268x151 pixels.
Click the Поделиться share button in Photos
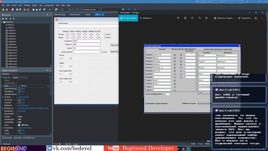(x=245, y=18)
